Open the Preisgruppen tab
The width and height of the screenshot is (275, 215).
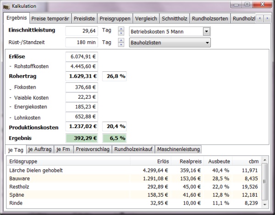(x=115, y=19)
